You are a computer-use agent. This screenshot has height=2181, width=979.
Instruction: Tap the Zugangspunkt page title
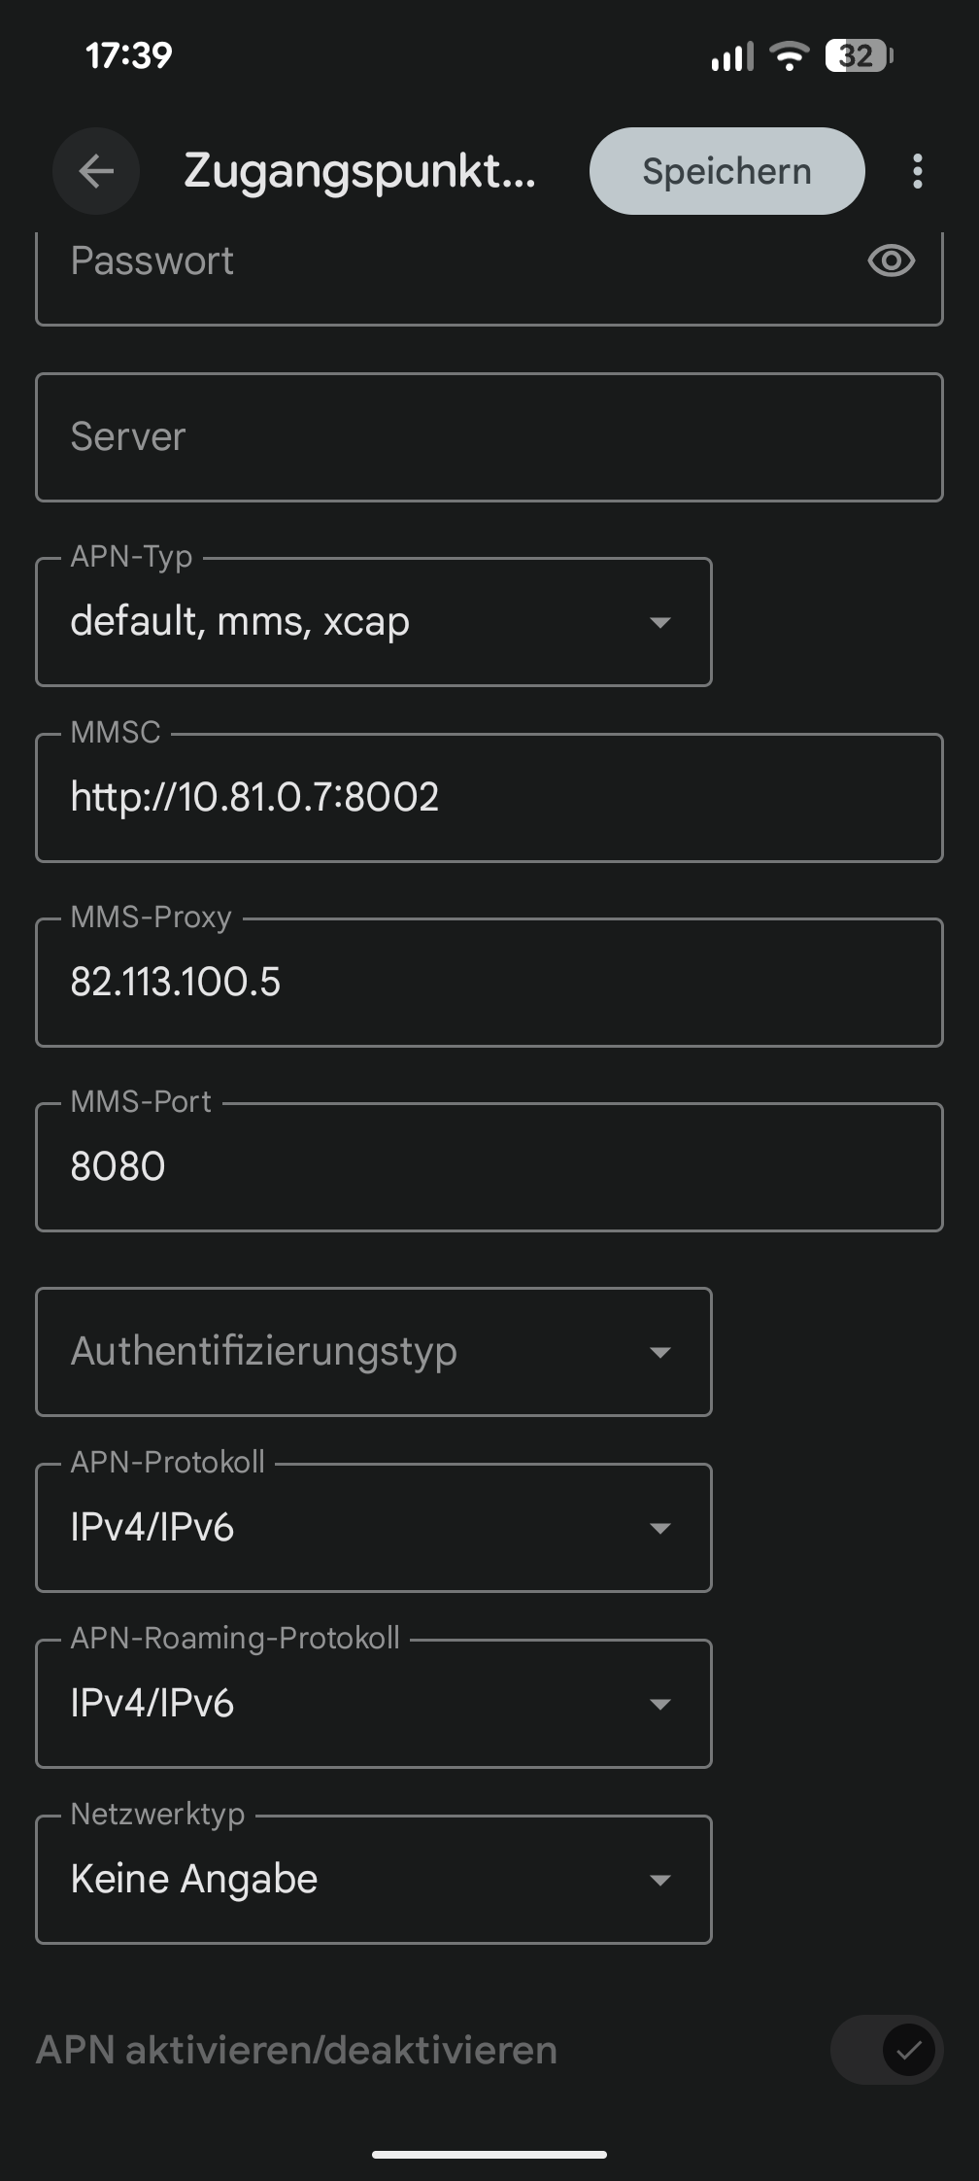359,171
